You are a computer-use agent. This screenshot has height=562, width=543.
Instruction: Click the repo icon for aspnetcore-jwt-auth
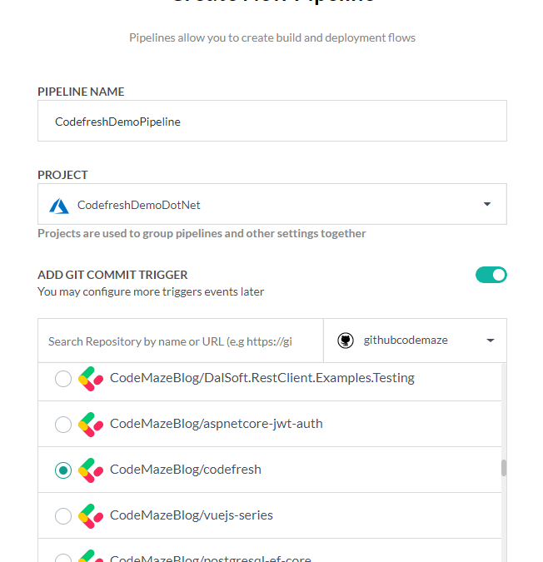click(90, 425)
